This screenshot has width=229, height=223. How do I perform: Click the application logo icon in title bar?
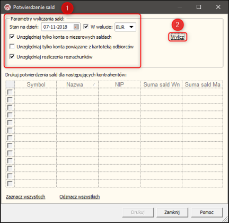coord(7,7)
